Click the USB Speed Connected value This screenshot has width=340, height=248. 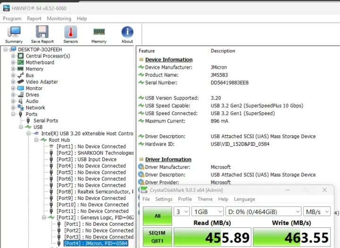pyautogui.click(x=243, y=113)
